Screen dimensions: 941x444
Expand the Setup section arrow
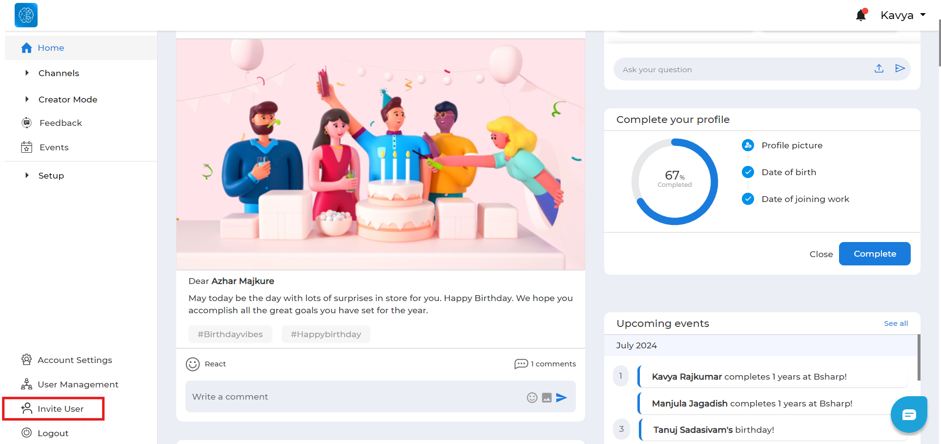point(27,175)
